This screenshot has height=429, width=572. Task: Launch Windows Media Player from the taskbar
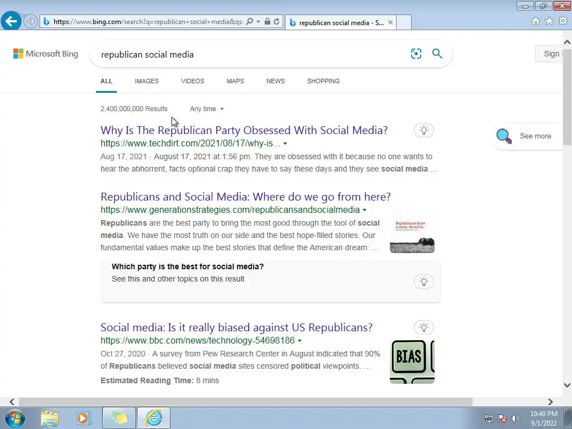tap(83, 418)
